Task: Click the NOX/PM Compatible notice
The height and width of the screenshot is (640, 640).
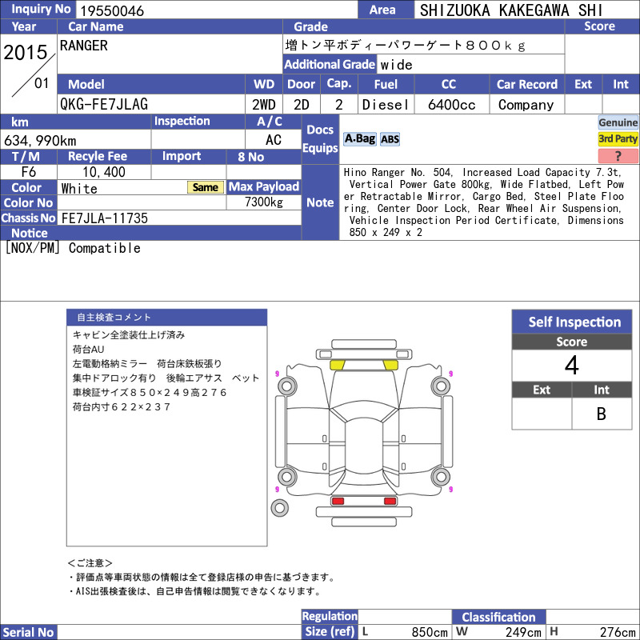Action: [x=73, y=248]
